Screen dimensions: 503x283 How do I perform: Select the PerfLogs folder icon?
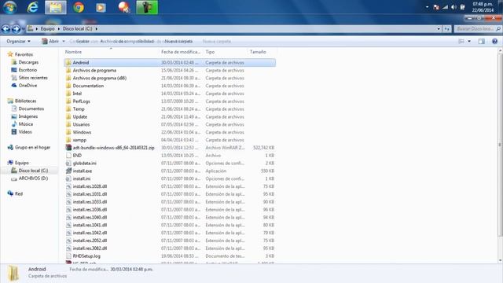click(68, 101)
